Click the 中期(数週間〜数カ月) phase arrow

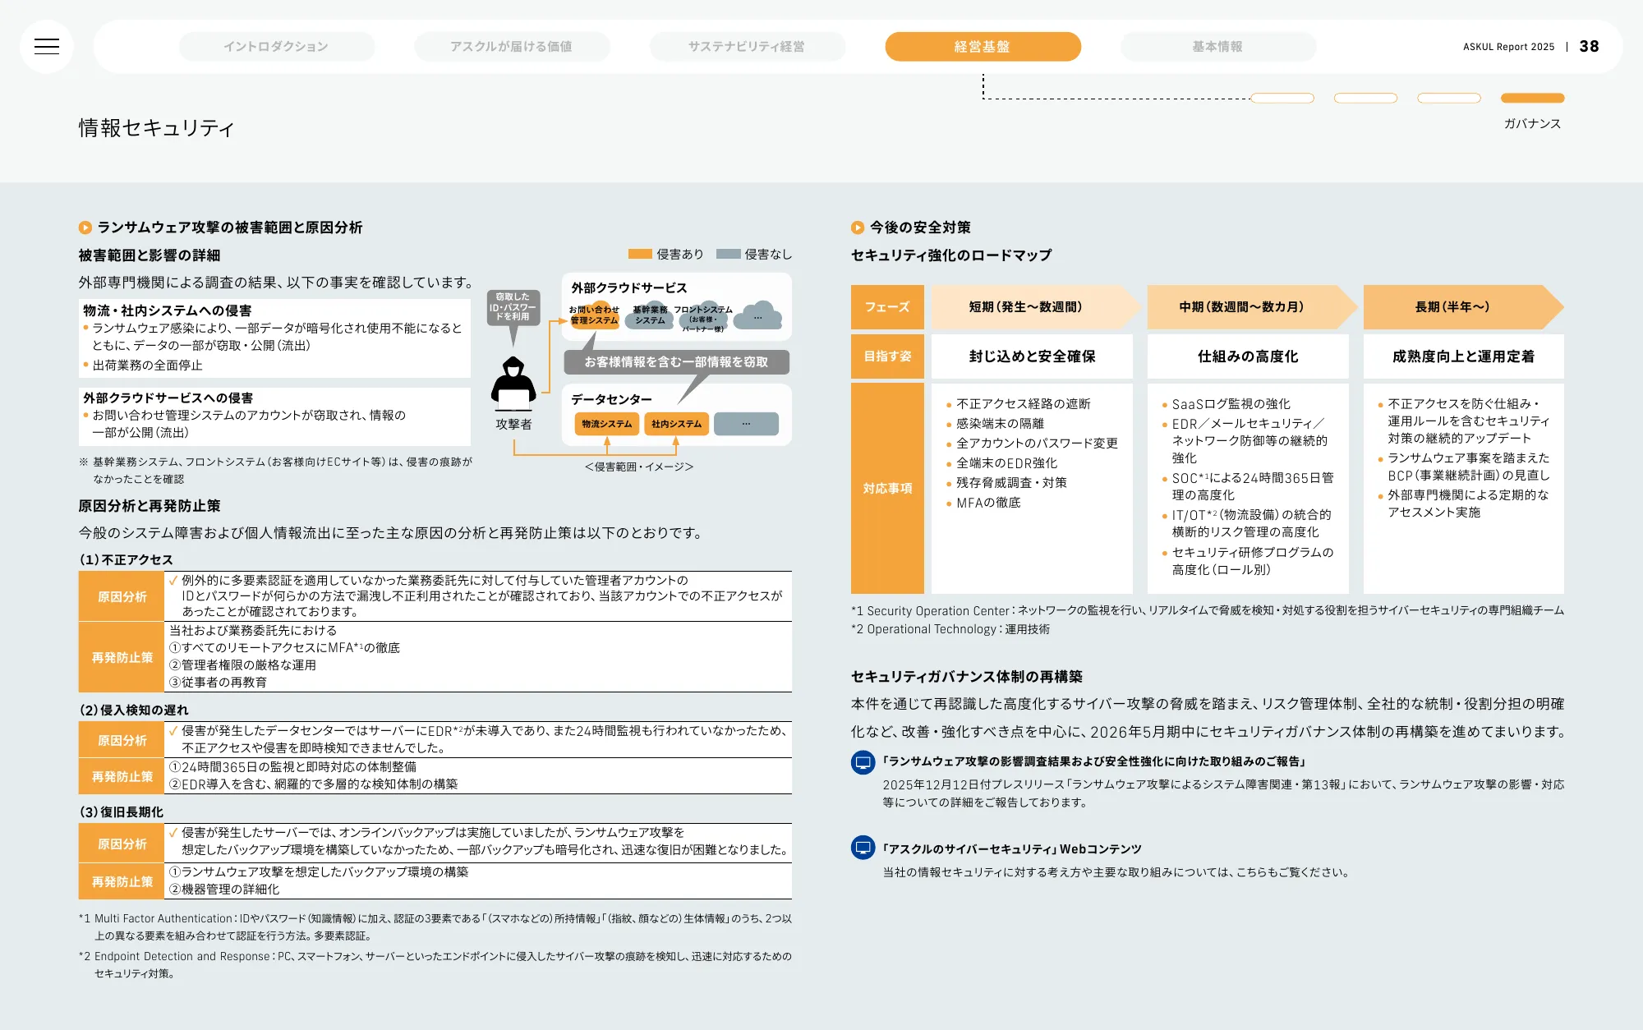[x=1252, y=307]
